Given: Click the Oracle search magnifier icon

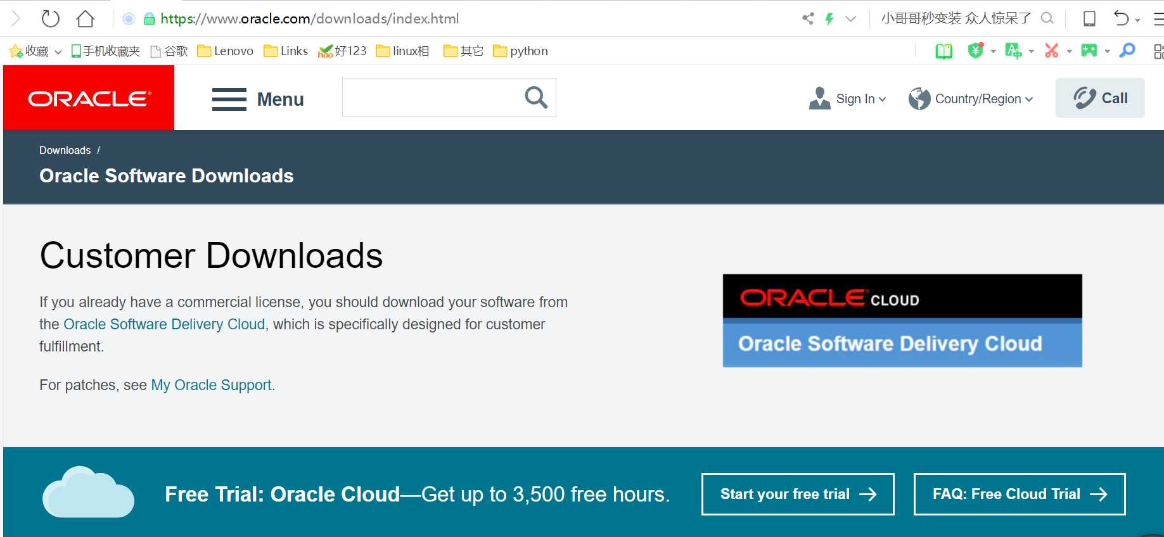Looking at the screenshot, I should coord(536,98).
